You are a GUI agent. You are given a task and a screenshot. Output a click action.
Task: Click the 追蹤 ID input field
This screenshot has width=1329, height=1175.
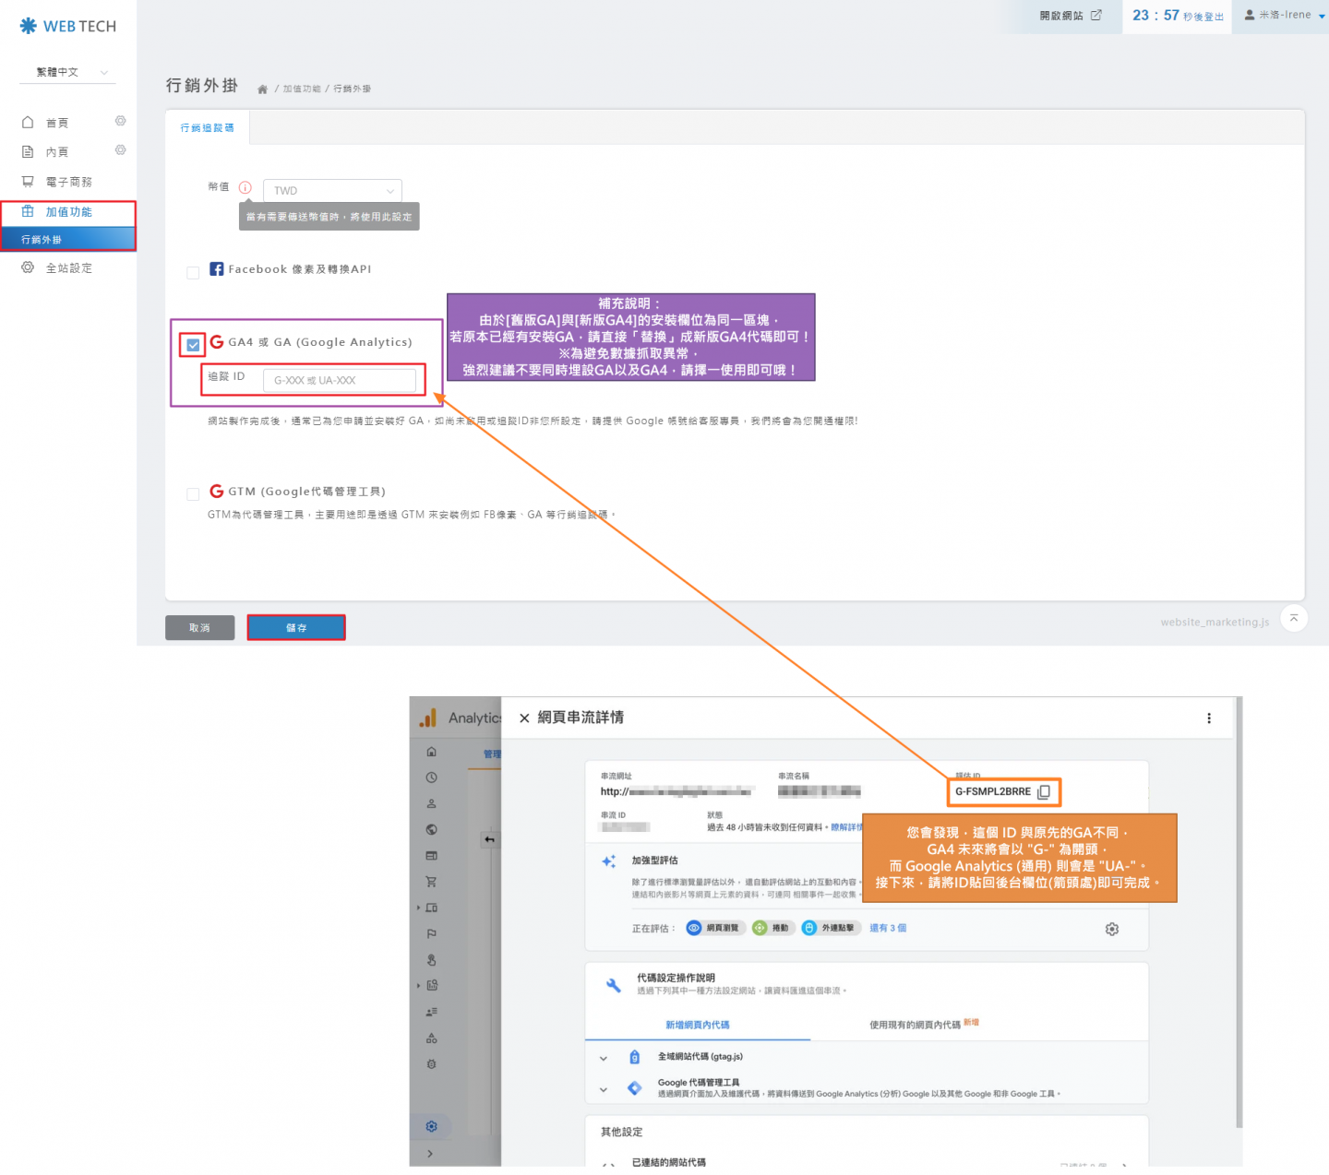tap(339, 380)
